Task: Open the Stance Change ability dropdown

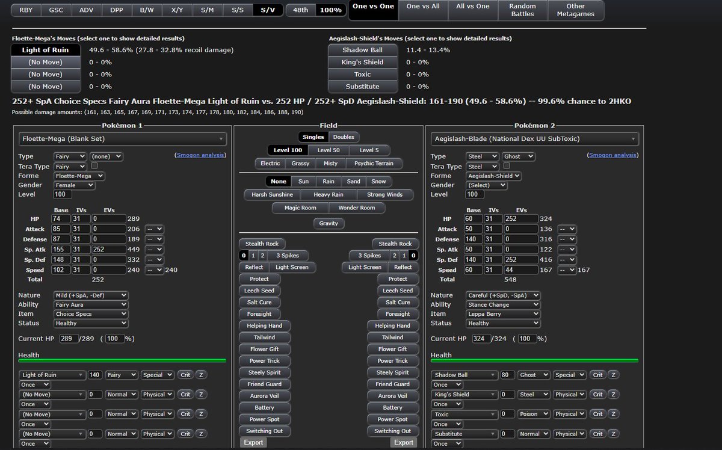Action: 503,304
